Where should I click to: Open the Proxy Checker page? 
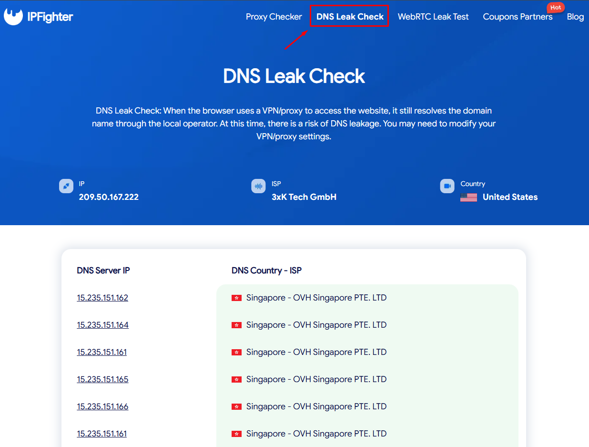(x=274, y=17)
